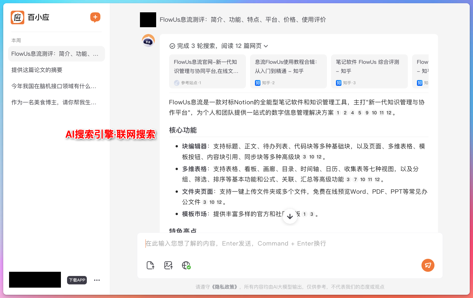This screenshot has width=473, height=298.
Task: Click the user question title text
Action: click(x=243, y=20)
